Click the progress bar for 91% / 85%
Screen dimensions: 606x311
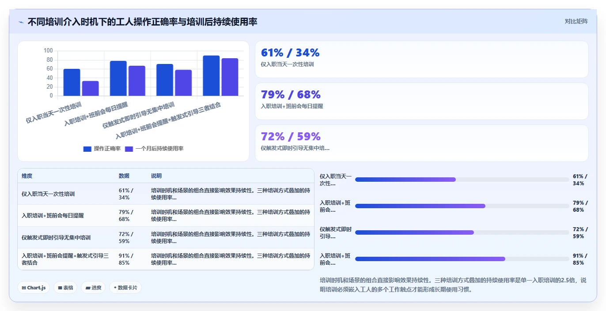[x=462, y=259]
